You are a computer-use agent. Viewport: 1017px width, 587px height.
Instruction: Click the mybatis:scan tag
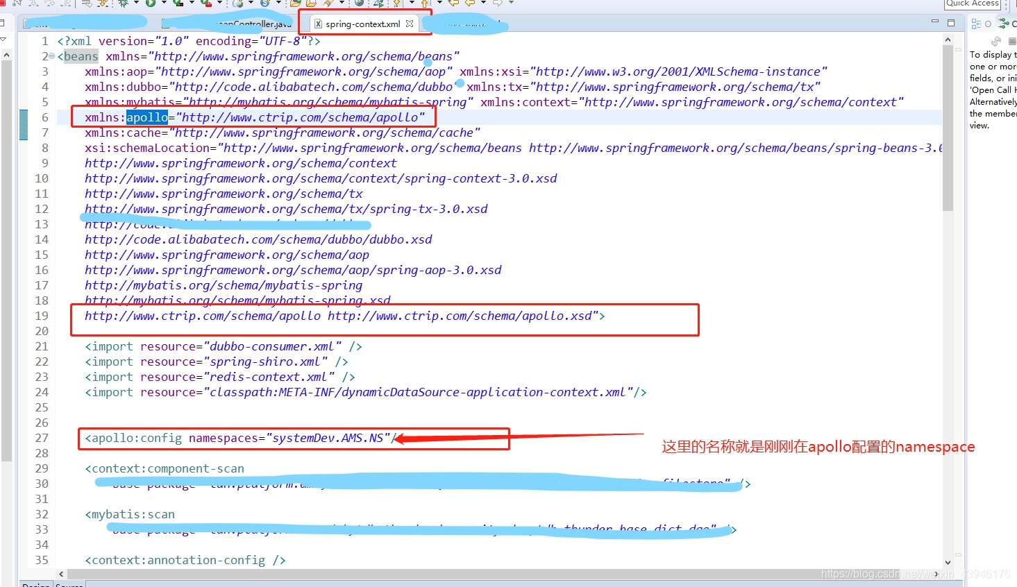[130, 514]
